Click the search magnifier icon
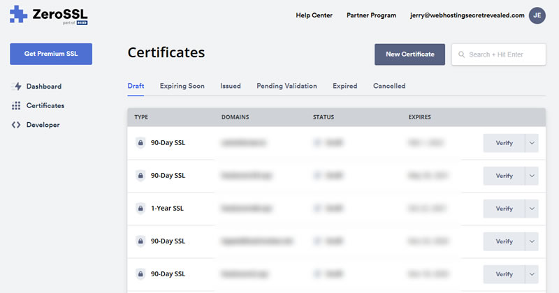 (461, 54)
